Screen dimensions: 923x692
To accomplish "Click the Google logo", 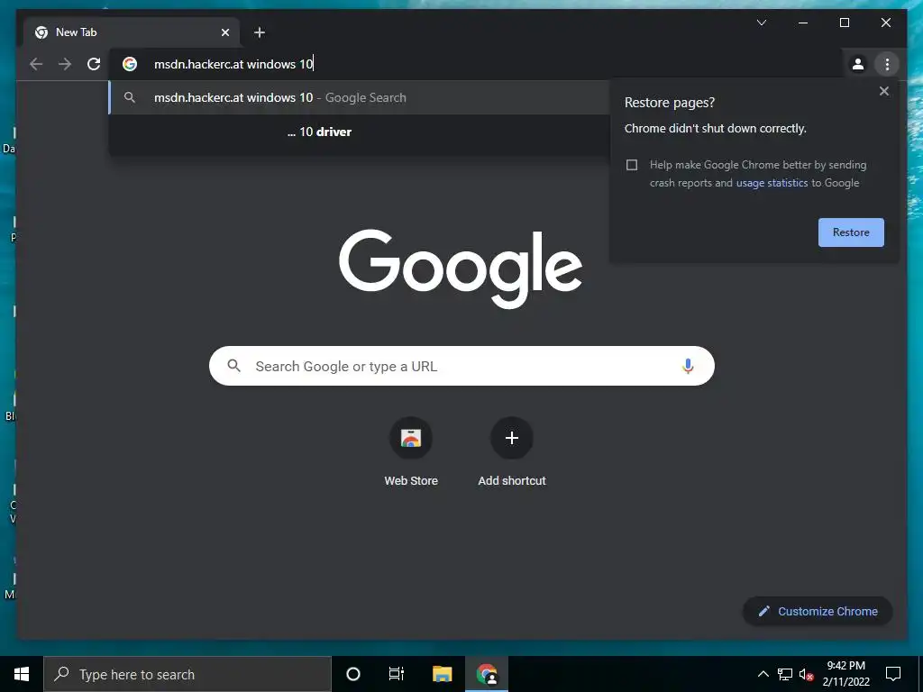I will [x=461, y=268].
